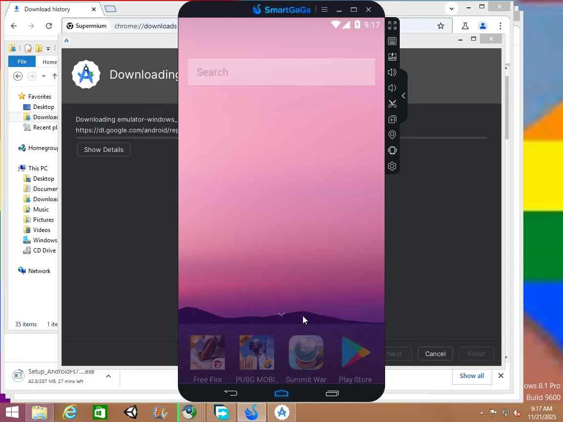Expand the app drawer chevron above dock

pos(281,315)
